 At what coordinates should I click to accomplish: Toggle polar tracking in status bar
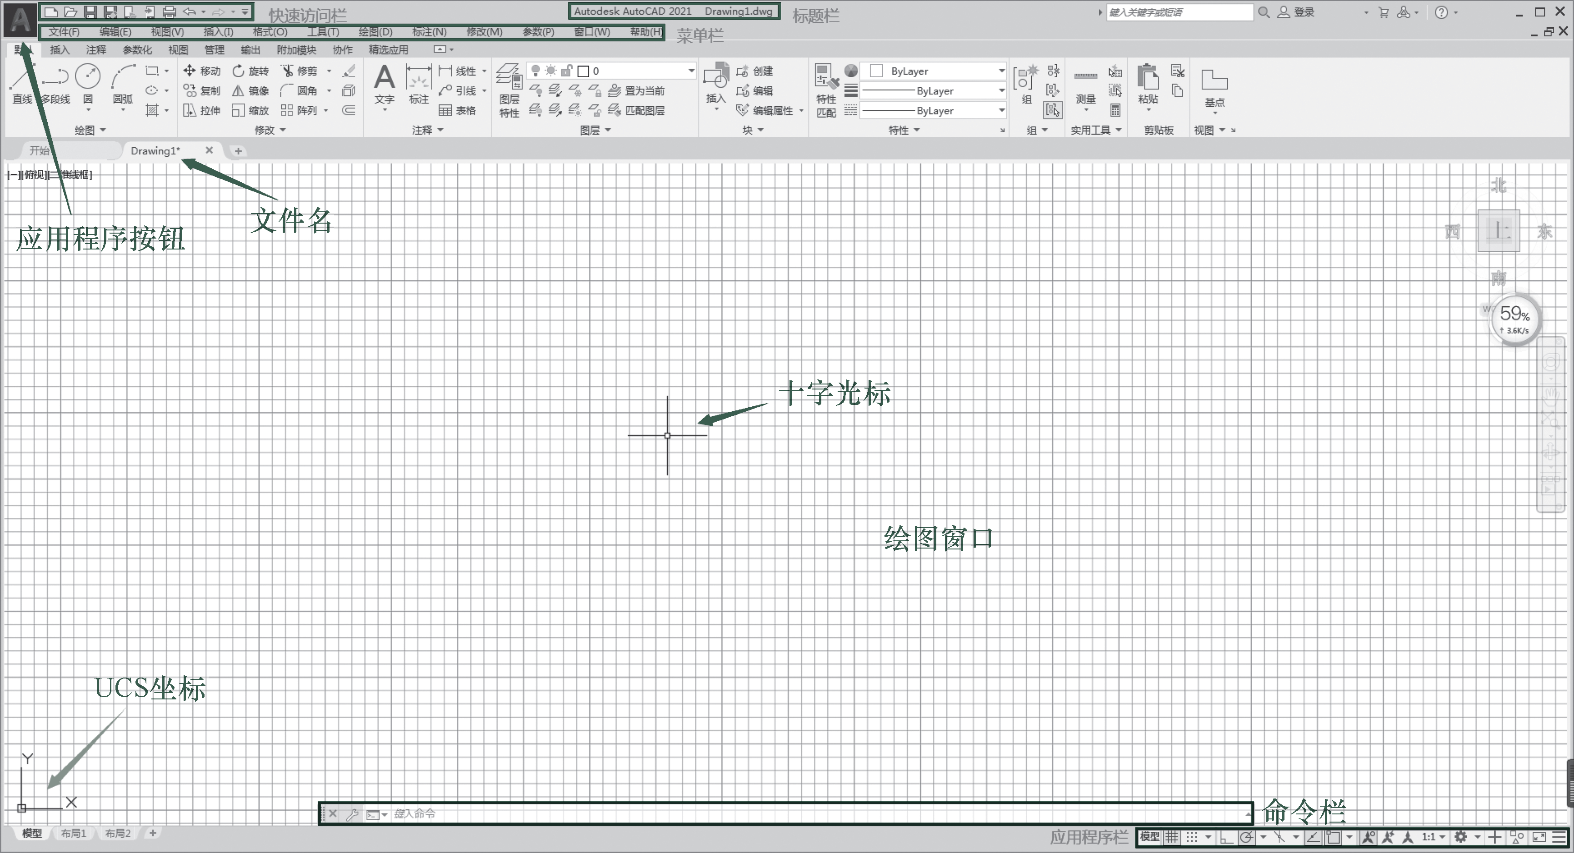1247,837
